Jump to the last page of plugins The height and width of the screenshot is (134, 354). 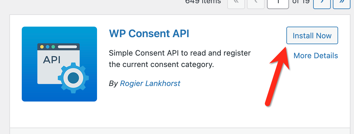coord(342,2)
